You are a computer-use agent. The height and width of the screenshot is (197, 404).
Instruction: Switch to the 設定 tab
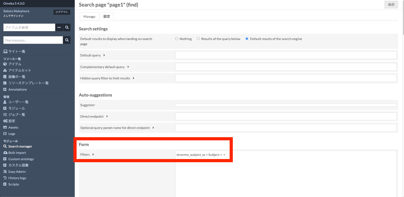pos(107,16)
